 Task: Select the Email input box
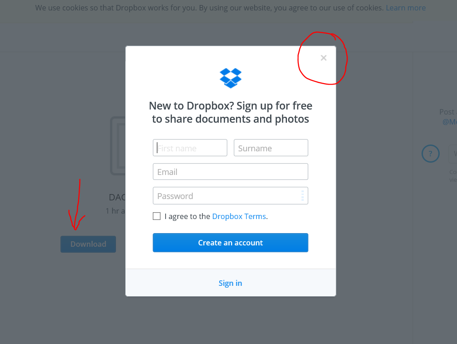[x=231, y=172]
